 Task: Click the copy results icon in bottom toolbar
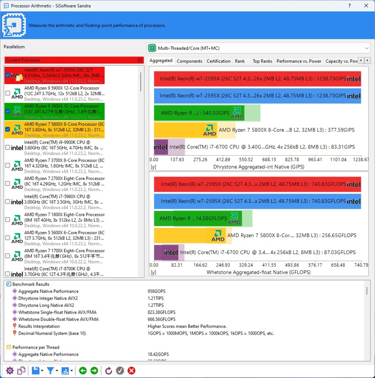(21, 371)
